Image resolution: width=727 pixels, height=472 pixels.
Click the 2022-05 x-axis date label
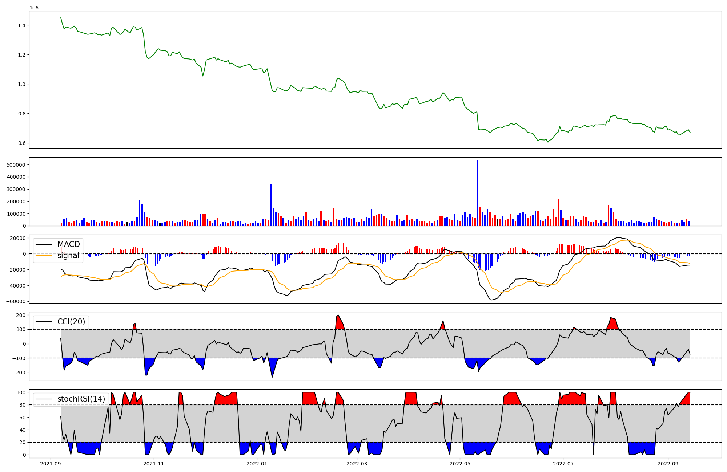click(x=460, y=464)
